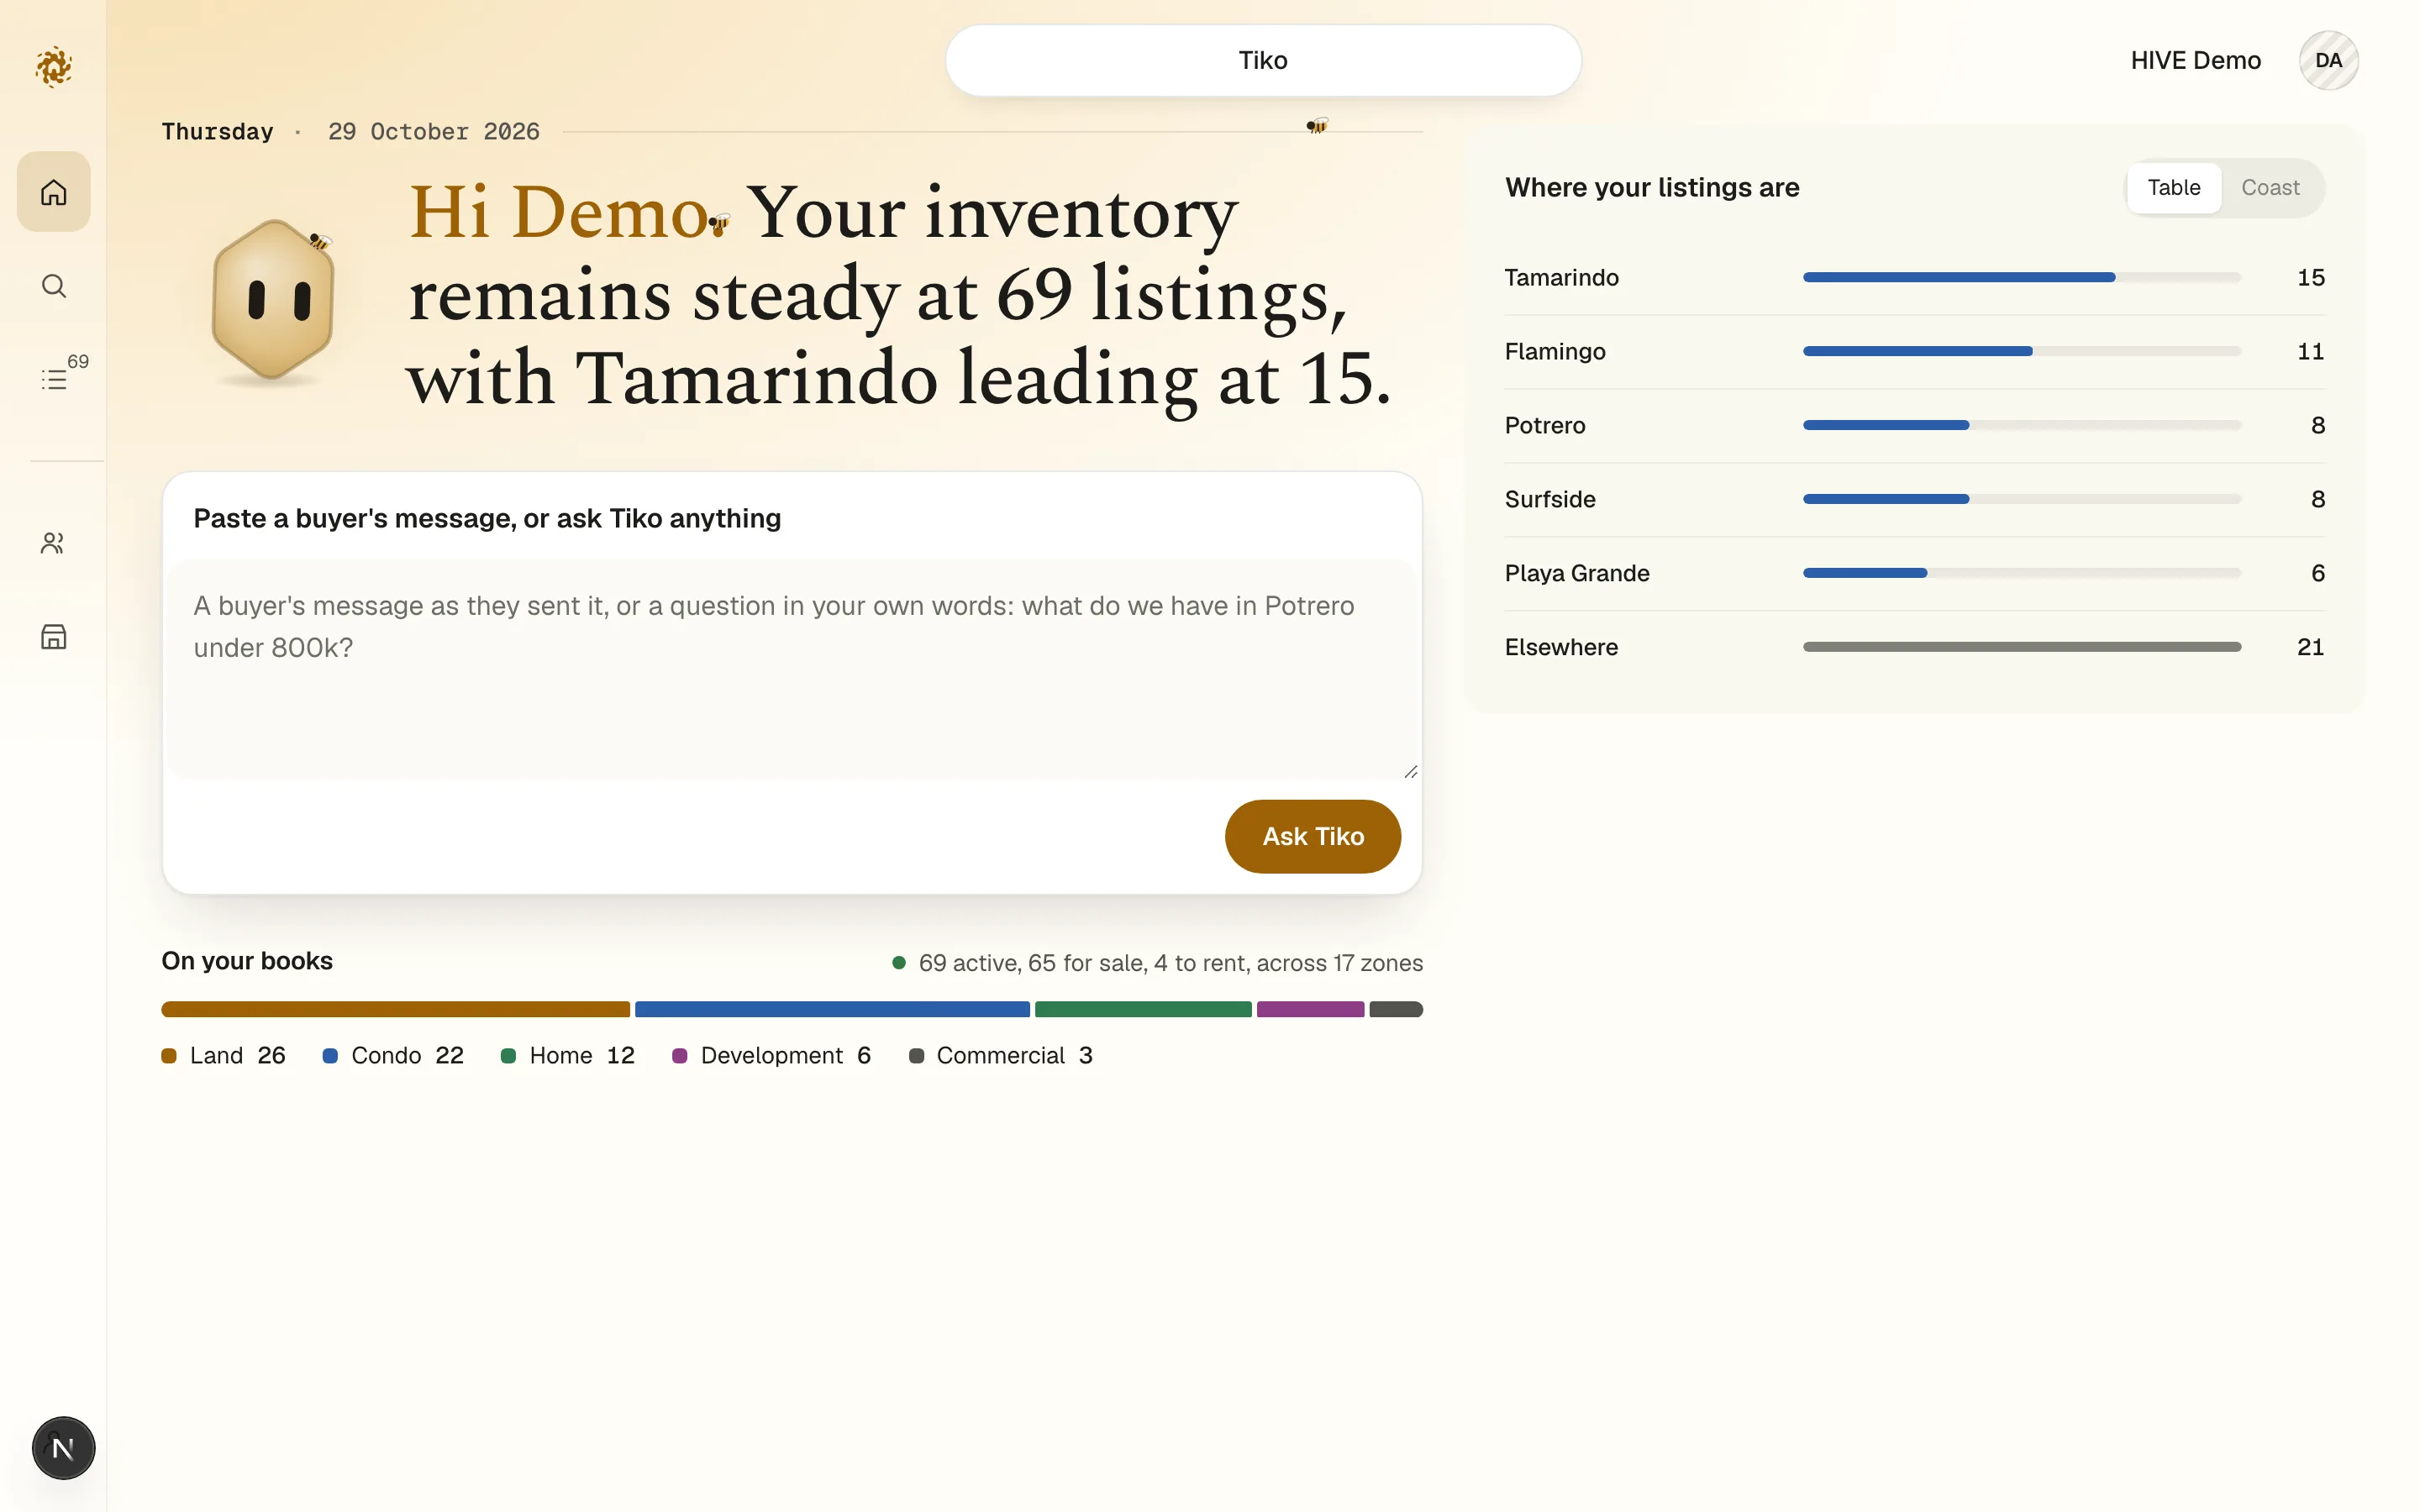Select the Potrero row in listings table
The image size is (2420, 1512).
point(1914,425)
